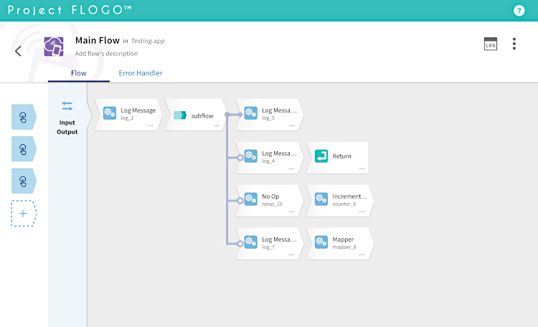Click the Input Output label
538x327 pixels.
[67, 128]
